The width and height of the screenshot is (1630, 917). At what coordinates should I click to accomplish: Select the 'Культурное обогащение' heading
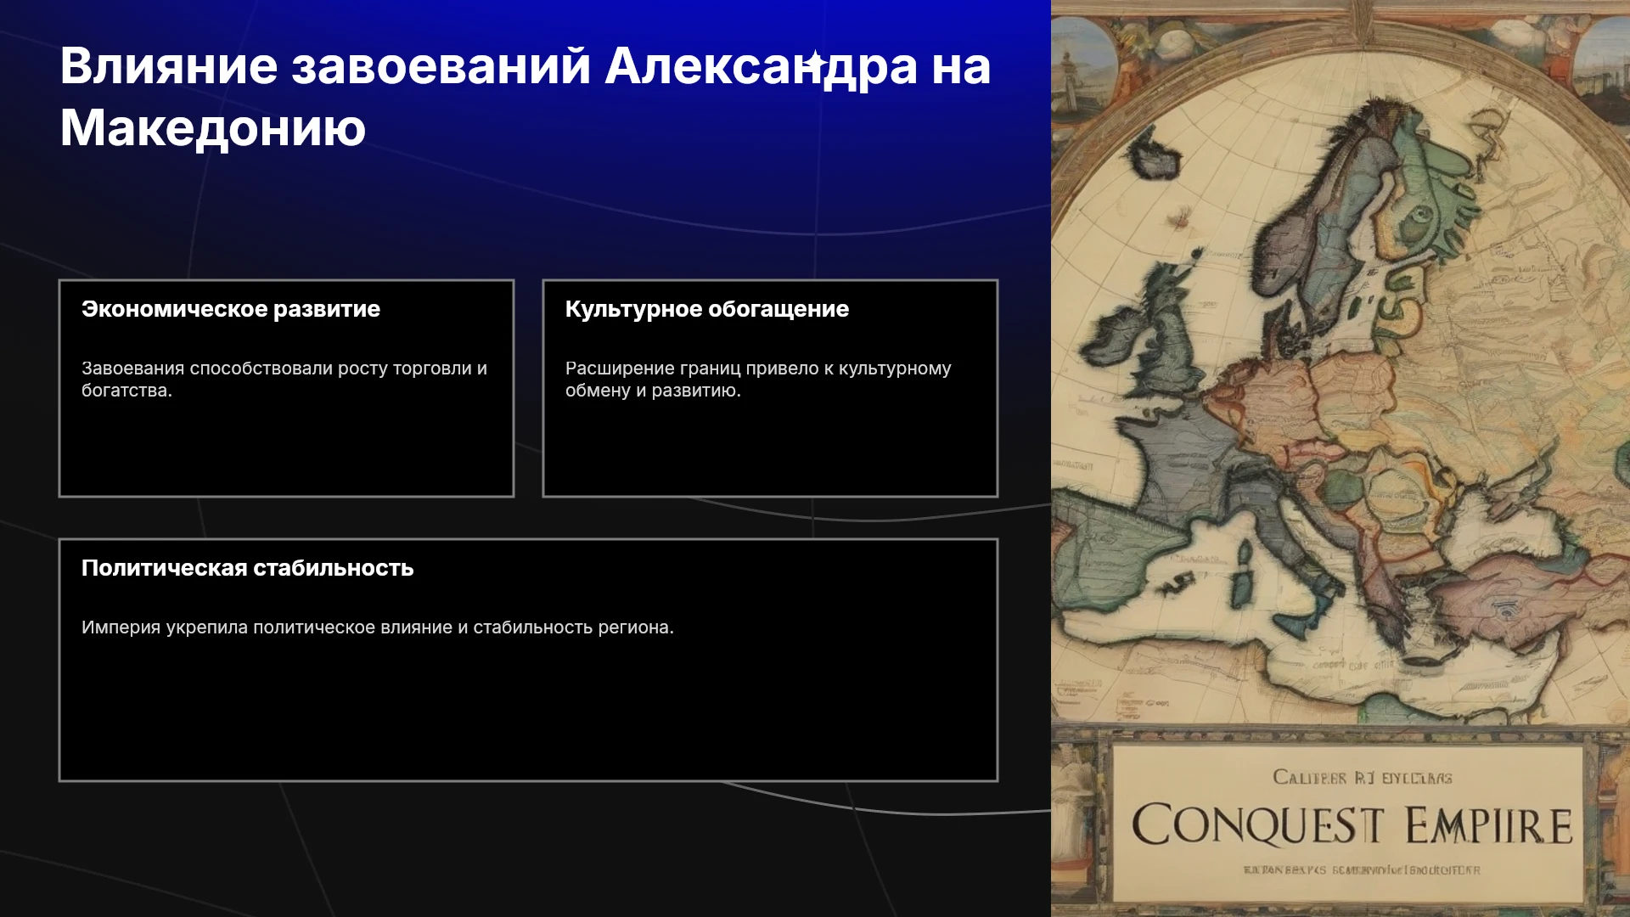tap(707, 309)
